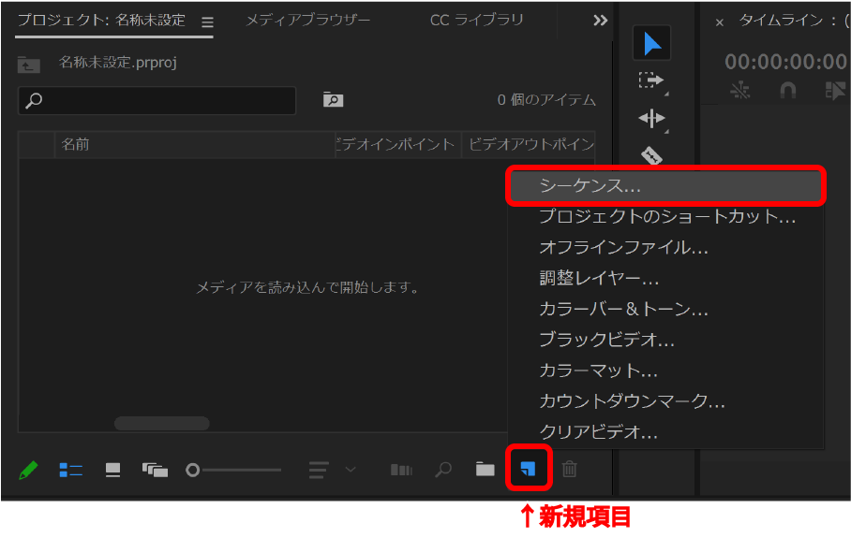Toggle project read-only green pencil
Viewport: 851px width, 552px height.
coord(29,470)
